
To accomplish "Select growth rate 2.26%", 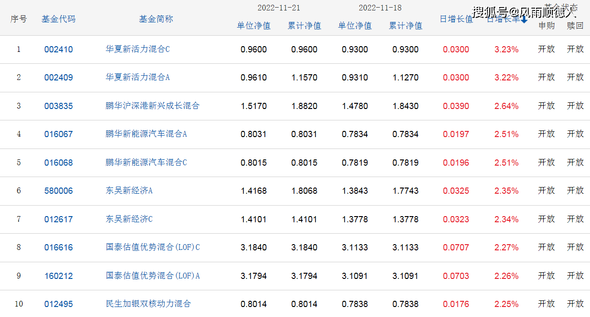I will pyautogui.click(x=506, y=276).
